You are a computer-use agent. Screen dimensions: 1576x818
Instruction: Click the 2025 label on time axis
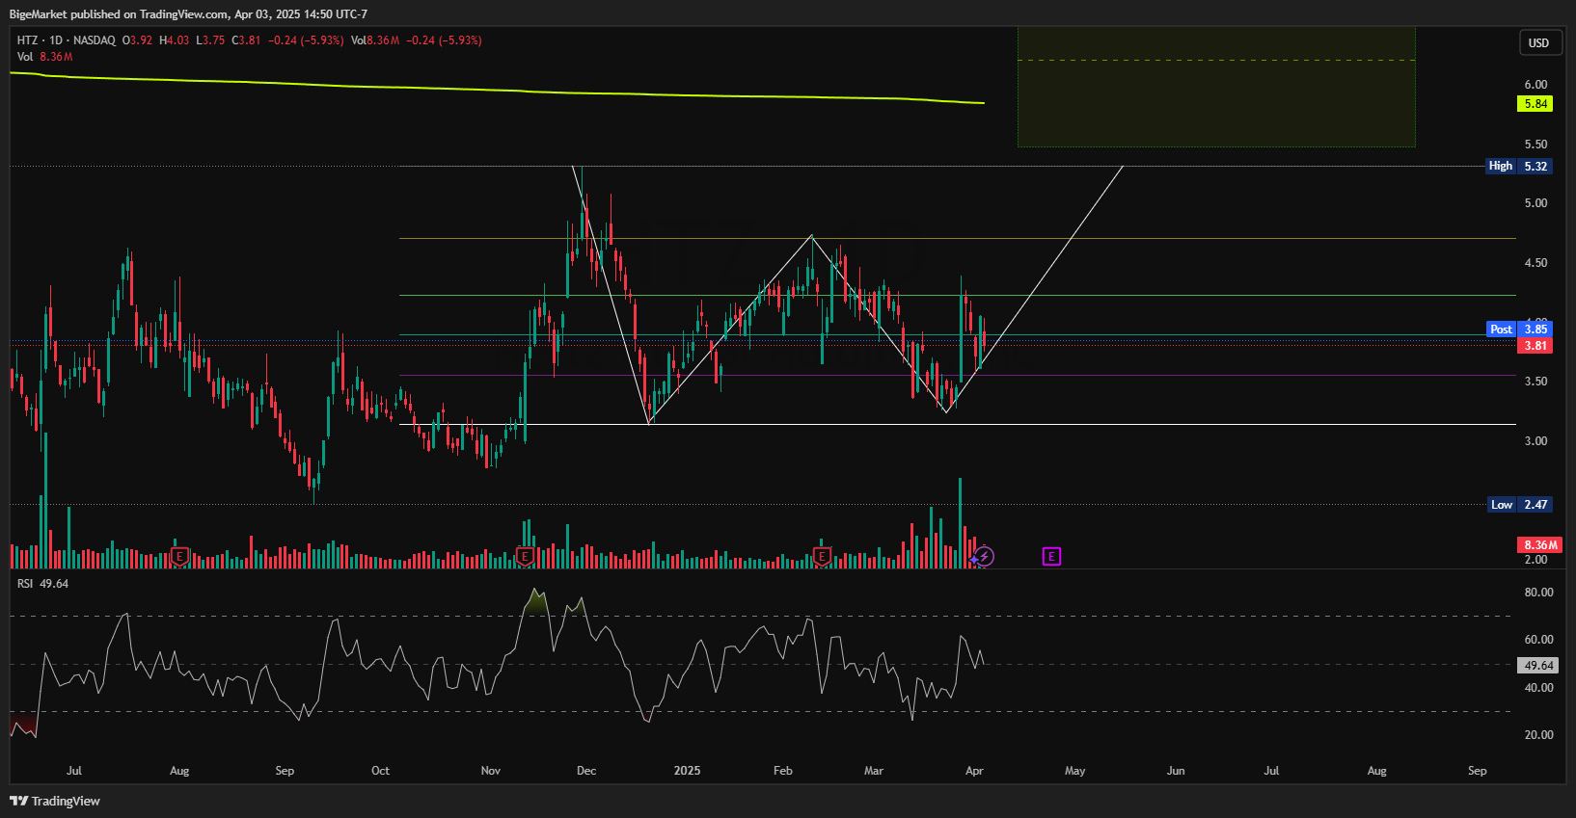coord(687,771)
